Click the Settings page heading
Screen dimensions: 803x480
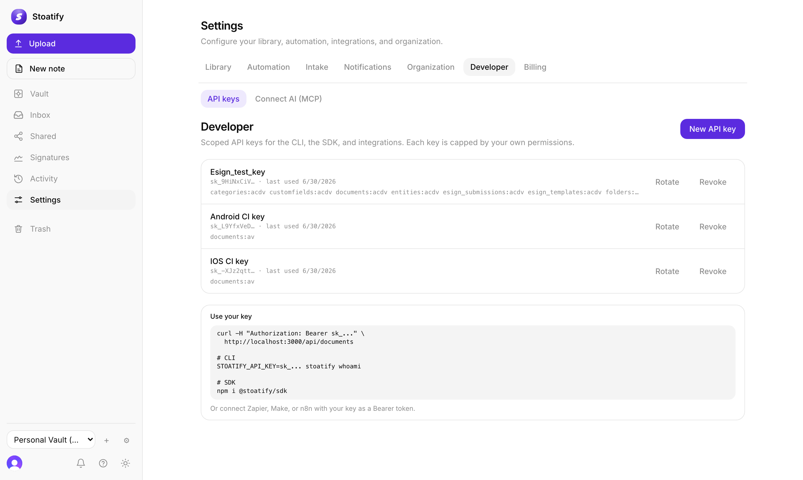tap(222, 26)
